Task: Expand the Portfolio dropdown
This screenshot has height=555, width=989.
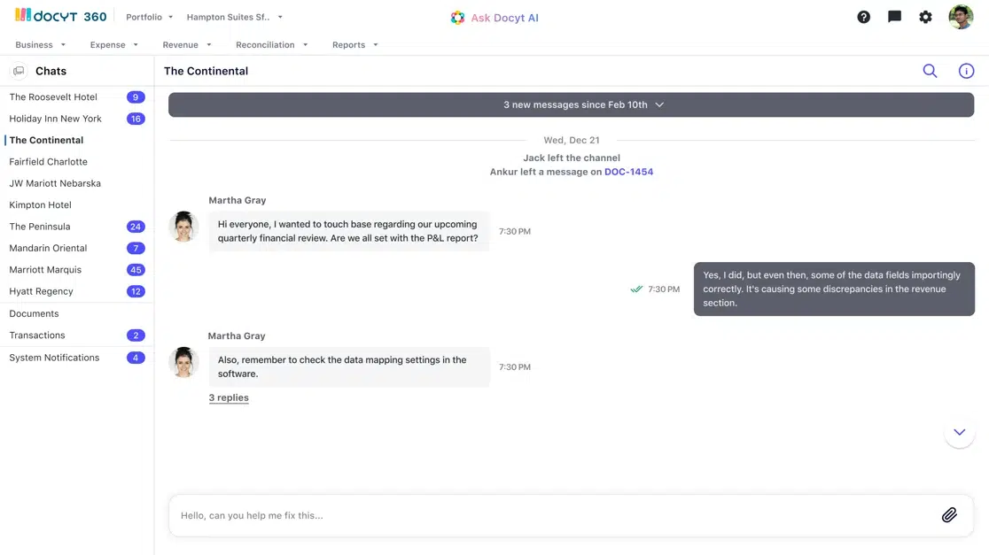Action: tap(149, 17)
